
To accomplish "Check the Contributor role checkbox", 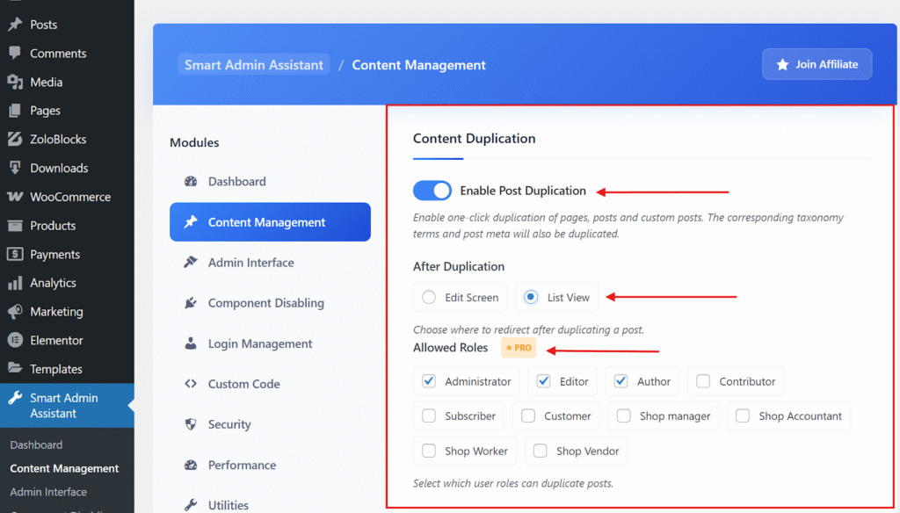I will (x=703, y=381).
